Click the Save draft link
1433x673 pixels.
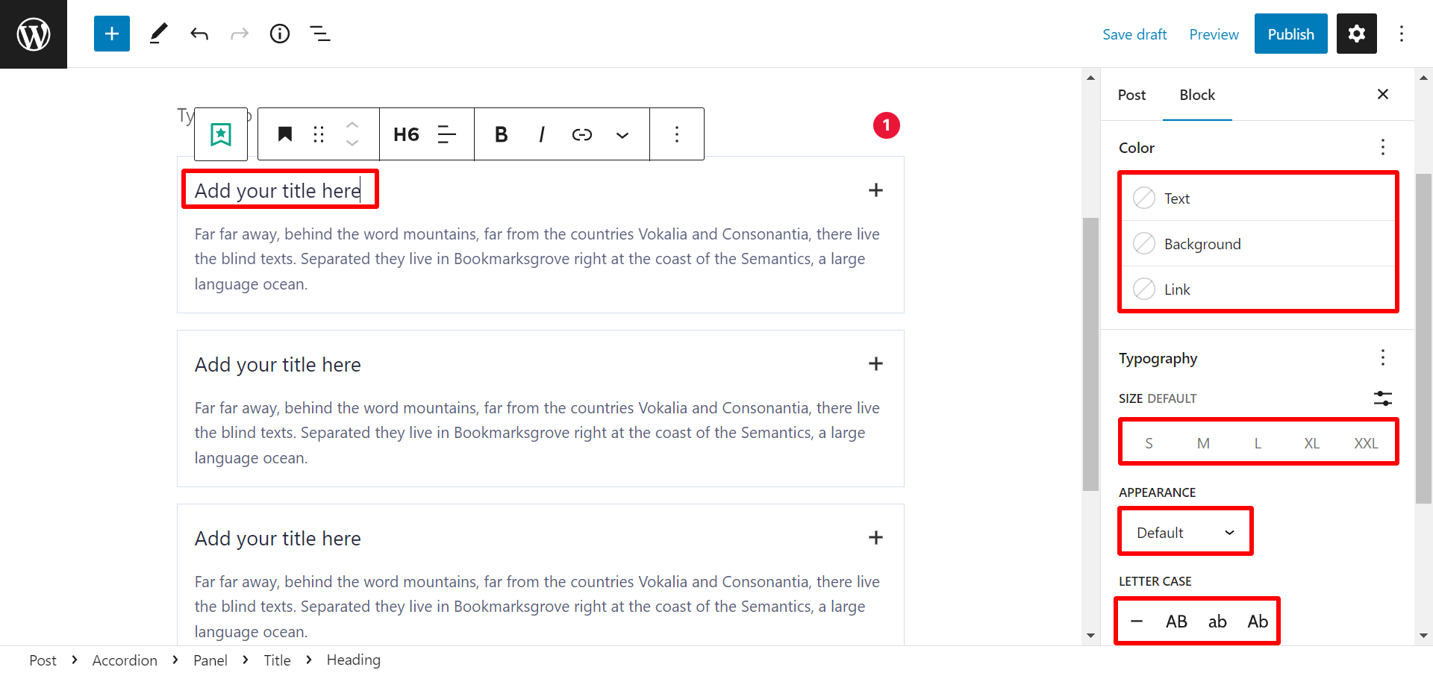coord(1134,34)
